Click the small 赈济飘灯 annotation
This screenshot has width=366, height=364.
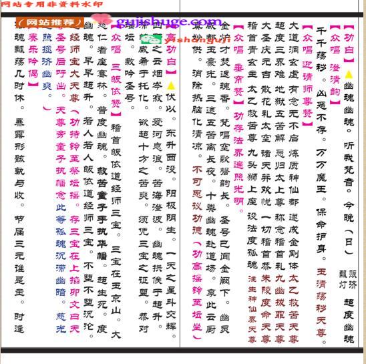[x=348, y=279]
